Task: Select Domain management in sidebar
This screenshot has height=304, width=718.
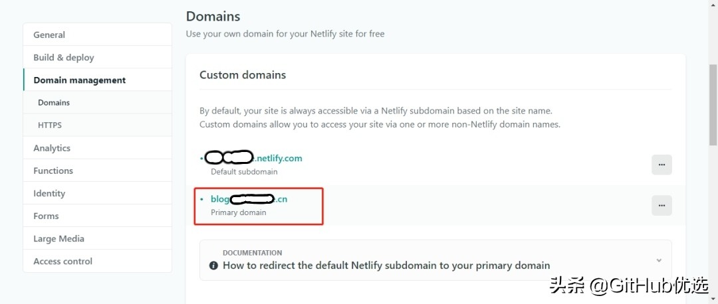Action: coord(79,80)
